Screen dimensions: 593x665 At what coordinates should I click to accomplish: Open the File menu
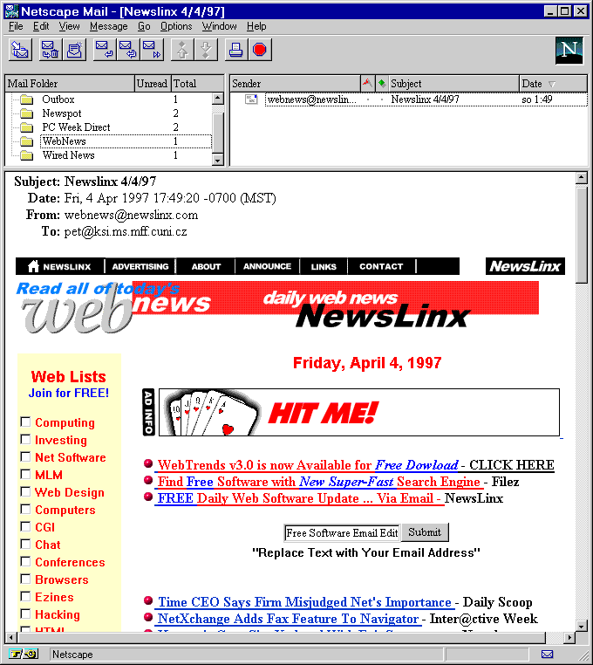point(16,26)
